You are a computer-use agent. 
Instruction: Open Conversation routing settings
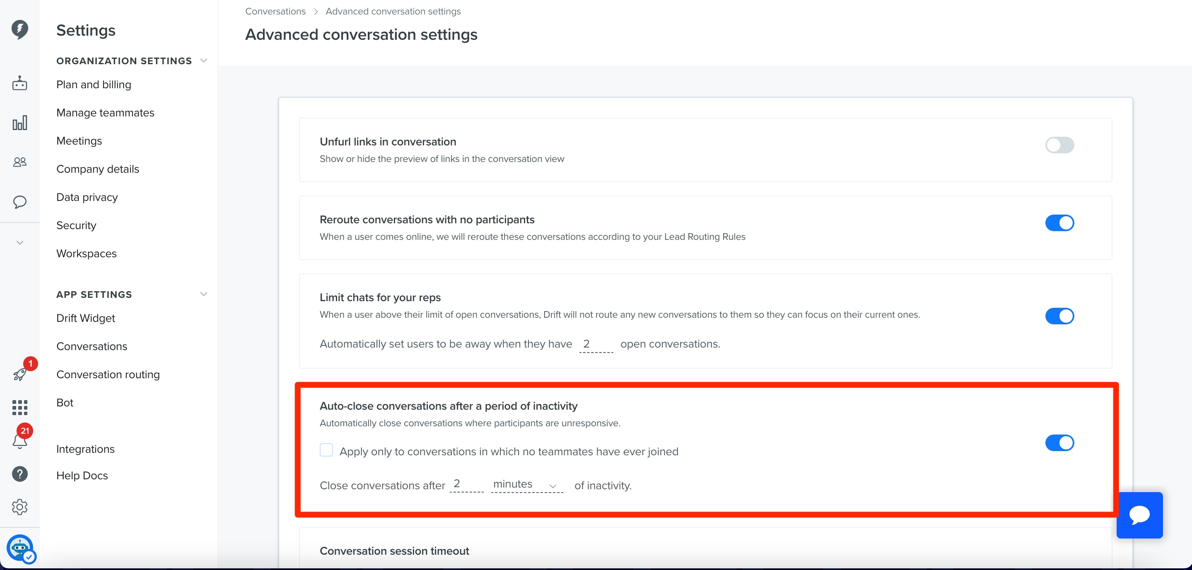click(108, 375)
